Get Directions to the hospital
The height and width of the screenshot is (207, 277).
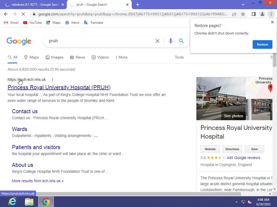pos(232,149)
